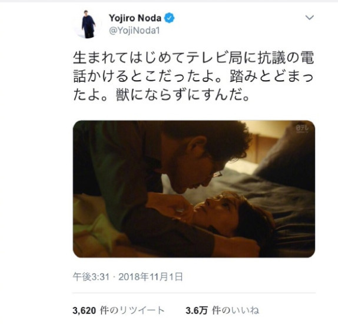338x324 pixels.
Task: Click the blue verified badge icon
Action: [x=170, y=18]
